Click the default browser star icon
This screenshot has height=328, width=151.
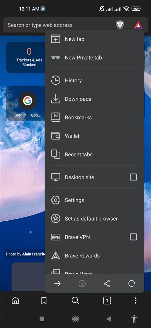coord(56,218)
